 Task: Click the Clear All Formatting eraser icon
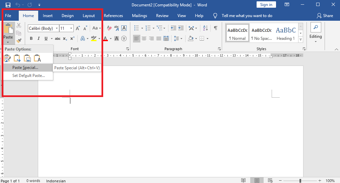109,28
